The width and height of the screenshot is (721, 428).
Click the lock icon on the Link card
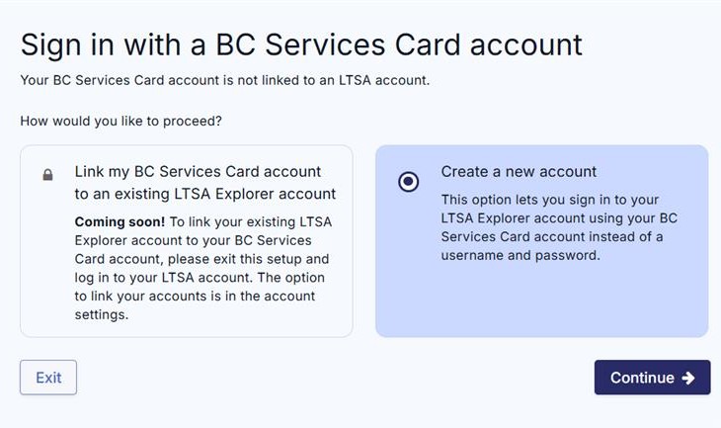click(47, 176)
